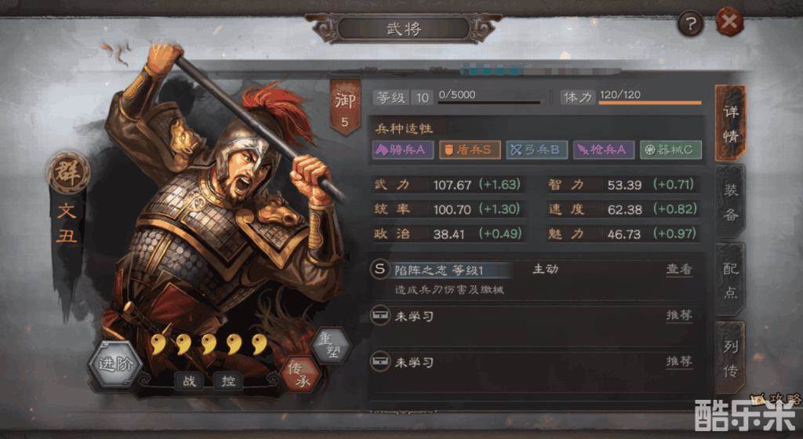The width and height of the screenshot is (803, 439).
Task: Select the 盾兵S troop type badge
Action: coord(470,150)
